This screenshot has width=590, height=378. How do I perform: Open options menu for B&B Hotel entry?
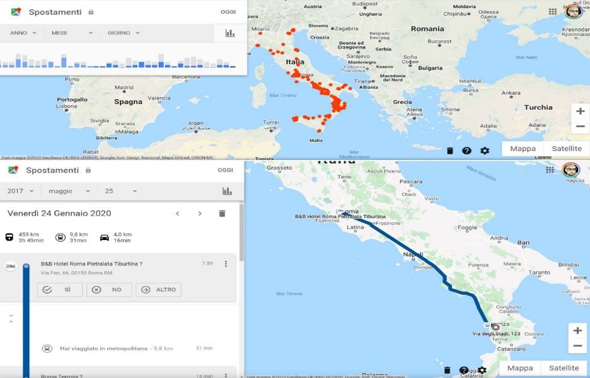coord(226,264)
